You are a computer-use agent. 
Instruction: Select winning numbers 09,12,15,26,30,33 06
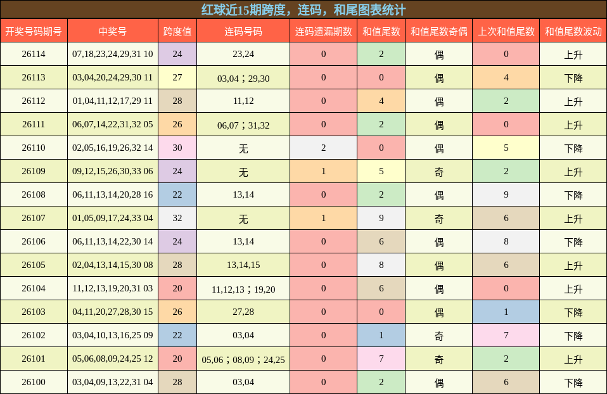(113, 171)
